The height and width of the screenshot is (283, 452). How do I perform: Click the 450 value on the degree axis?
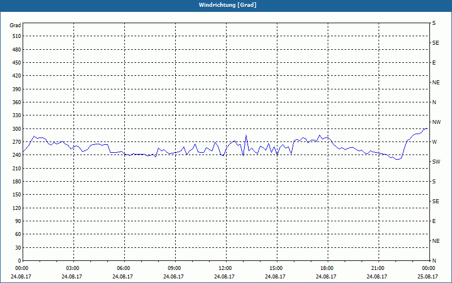coord(16,63)
